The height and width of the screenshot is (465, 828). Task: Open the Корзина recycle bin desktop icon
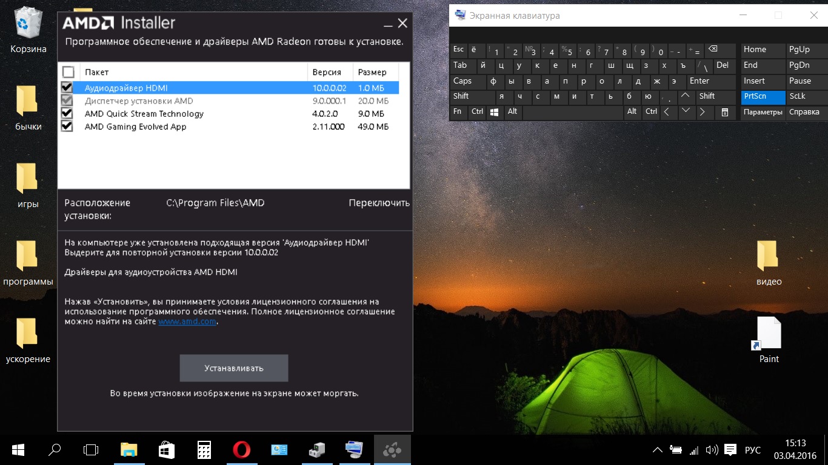click(28, 30)
